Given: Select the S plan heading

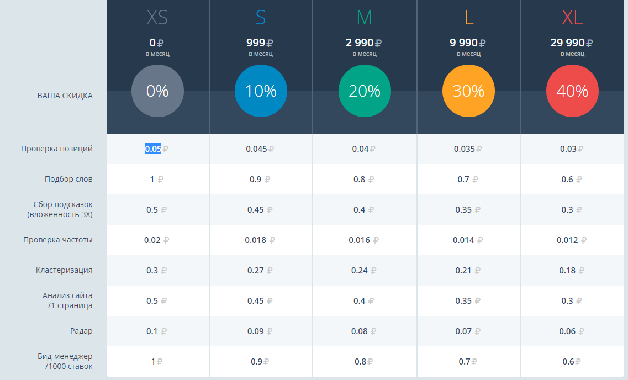Looking at the screenshot, I should tap(261, 18).
